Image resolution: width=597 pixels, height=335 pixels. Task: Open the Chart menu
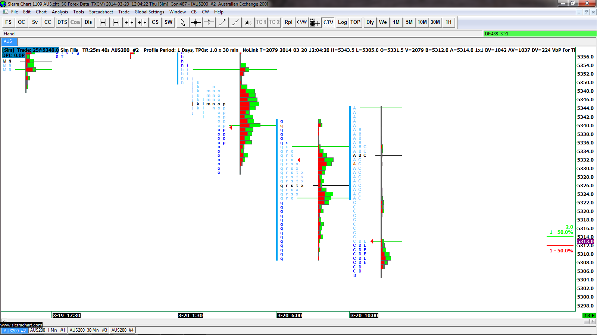(x=41, y=12)
